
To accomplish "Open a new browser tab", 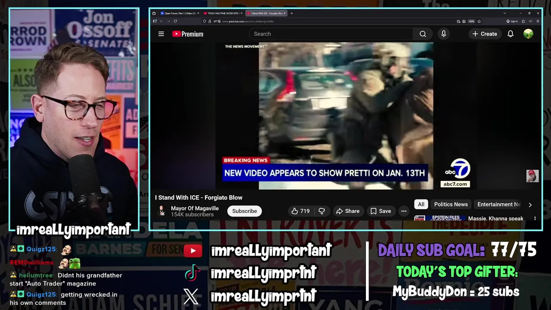I will click(x=291, y=13).
